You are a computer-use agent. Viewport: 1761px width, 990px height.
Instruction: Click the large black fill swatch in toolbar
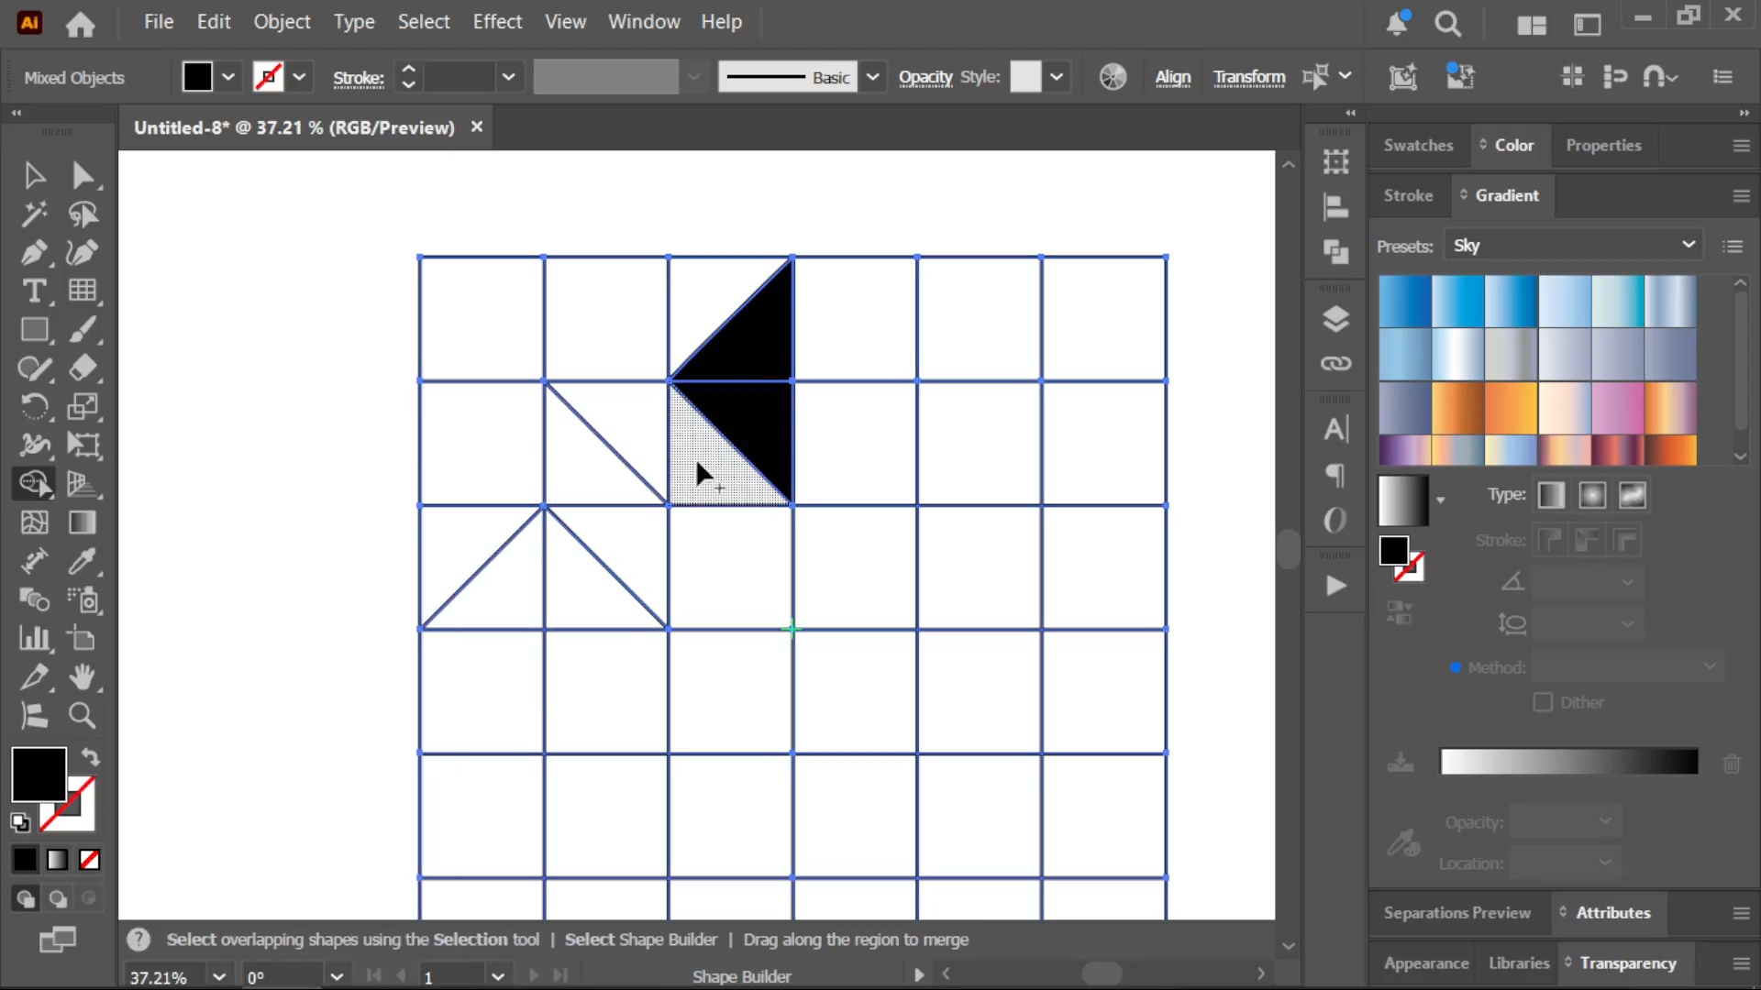[39, 775]
